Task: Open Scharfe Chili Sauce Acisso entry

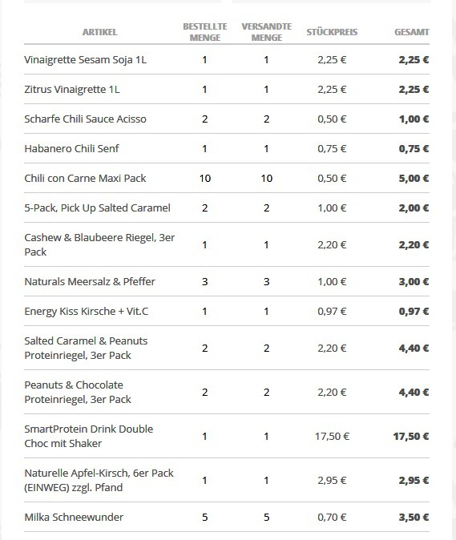Action: 85,119
